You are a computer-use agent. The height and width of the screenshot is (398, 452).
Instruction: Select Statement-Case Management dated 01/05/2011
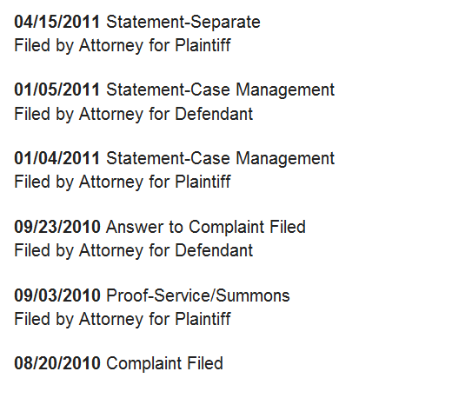click(x=220, y=90)
